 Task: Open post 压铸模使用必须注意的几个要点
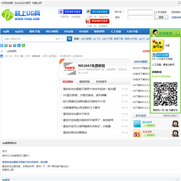(81, 108)
